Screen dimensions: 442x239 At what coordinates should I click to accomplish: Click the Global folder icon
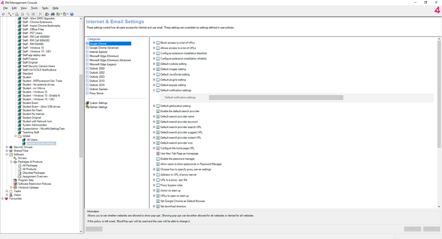[x=20, y=136]
